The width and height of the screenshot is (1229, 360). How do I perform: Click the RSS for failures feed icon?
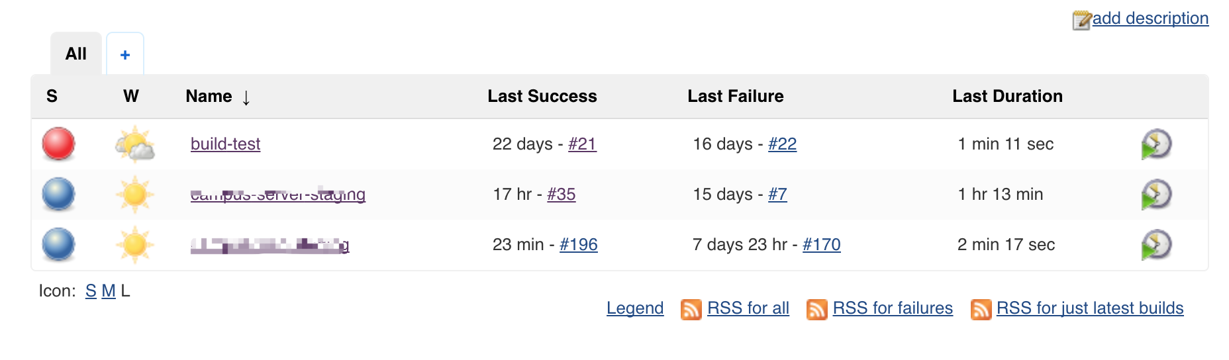coord(817,309)
